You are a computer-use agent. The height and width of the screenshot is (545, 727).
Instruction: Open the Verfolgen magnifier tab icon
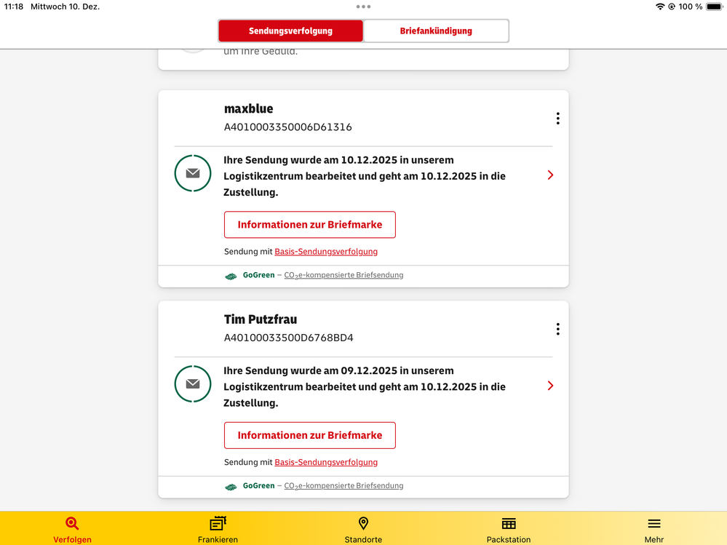pyautogui.click(x=72, y=524)
